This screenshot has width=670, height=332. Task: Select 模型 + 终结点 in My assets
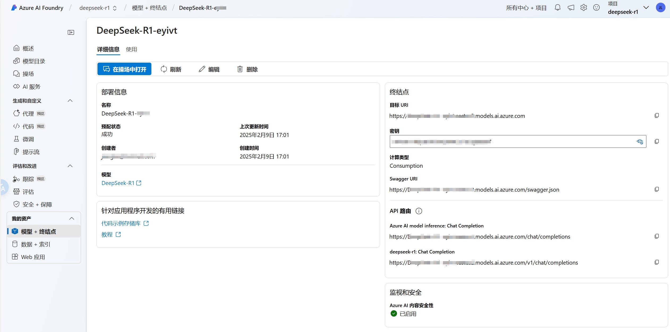[44, 231]
